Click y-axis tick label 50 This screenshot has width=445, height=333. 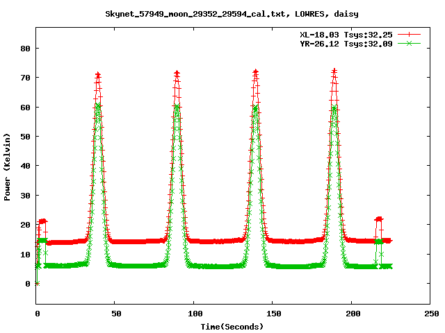tap(25, 137)
